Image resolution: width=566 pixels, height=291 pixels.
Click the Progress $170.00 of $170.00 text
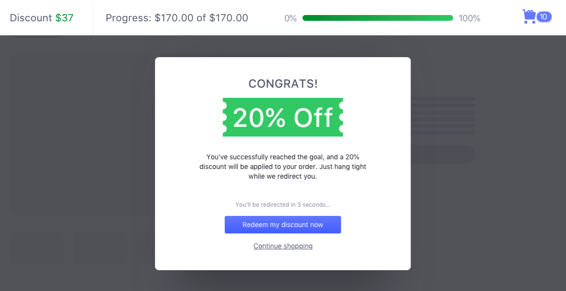click(x=177, y=18)
